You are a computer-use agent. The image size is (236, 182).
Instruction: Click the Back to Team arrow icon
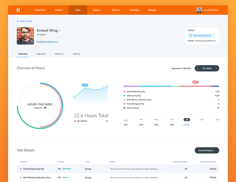point(18,21)
